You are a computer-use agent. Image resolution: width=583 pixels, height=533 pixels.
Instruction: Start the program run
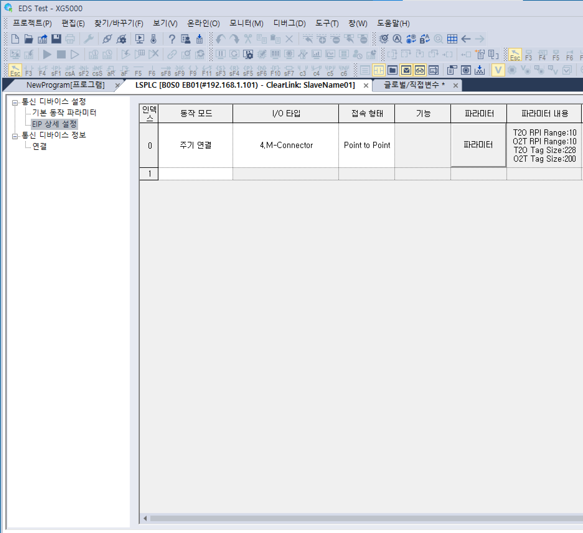pos(46,54)
